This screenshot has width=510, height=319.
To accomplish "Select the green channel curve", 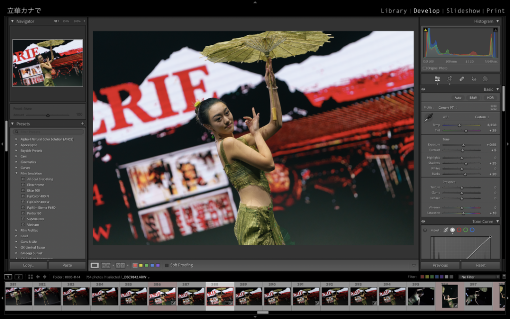I will (466, 230).
